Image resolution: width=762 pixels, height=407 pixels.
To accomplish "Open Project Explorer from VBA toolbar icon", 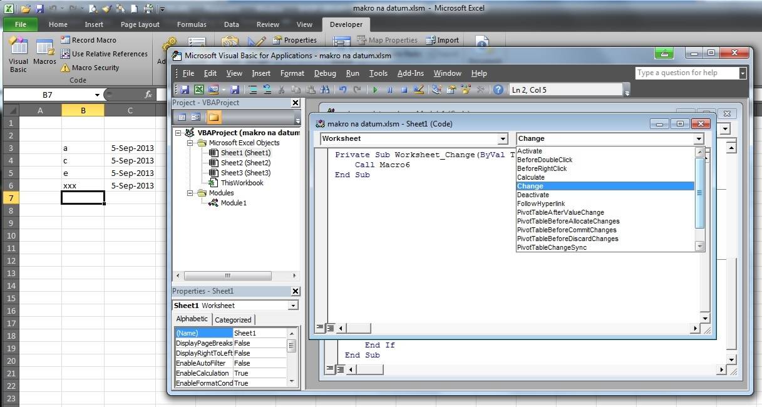I will 436,90.
